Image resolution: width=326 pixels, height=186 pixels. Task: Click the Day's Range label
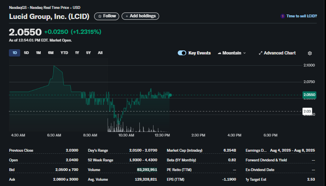[x=98, y=150]
